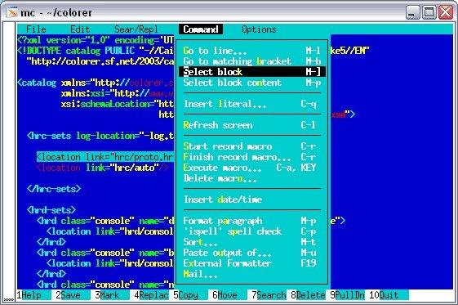Choose 'Format paragraph' entry
Image resolution: width=458 pixels, height=305 pixels.
(x=251, y=221)
